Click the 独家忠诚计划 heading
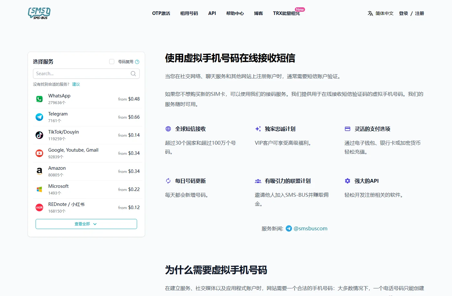This screenshot has width=452, height=296. (280, 129)
